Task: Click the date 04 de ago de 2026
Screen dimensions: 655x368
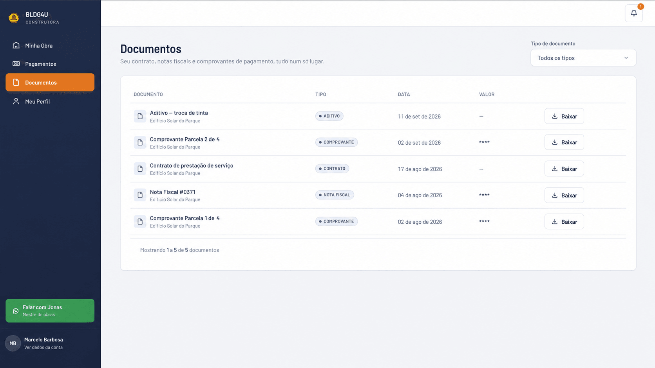Action: click(420, 195)
